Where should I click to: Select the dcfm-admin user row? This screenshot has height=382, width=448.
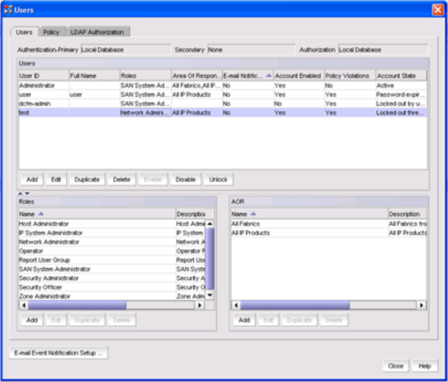pyautogui.click(x=223, y=104)
